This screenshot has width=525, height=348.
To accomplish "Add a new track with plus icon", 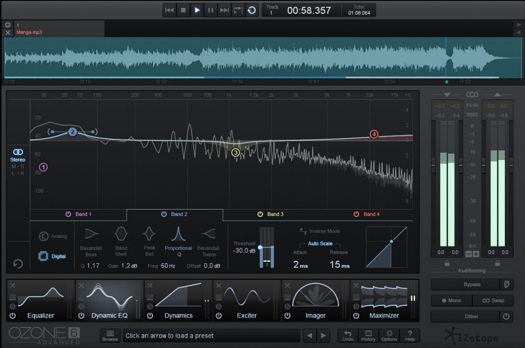I will coord(8,25).
